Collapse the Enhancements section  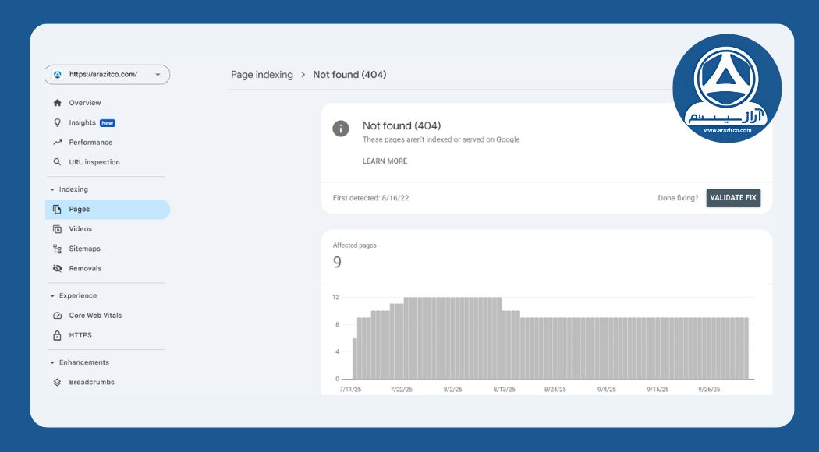coord(52,362)
